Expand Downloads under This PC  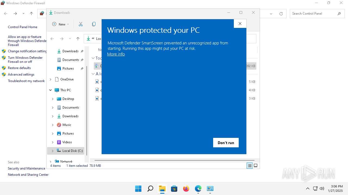click(x=53, y=116)
